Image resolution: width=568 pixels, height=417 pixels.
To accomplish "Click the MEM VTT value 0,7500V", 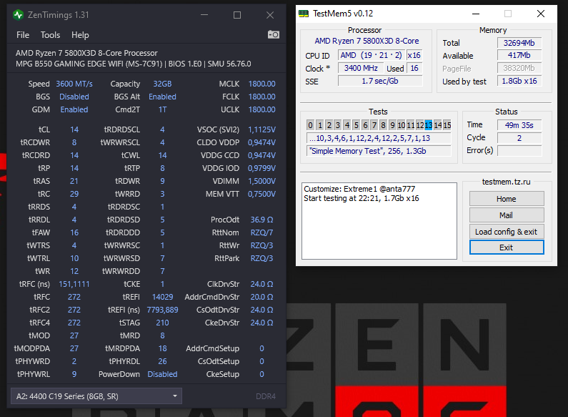I will coord(261,194).
